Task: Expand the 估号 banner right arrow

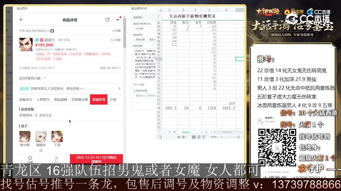Action: click(119, 89)
